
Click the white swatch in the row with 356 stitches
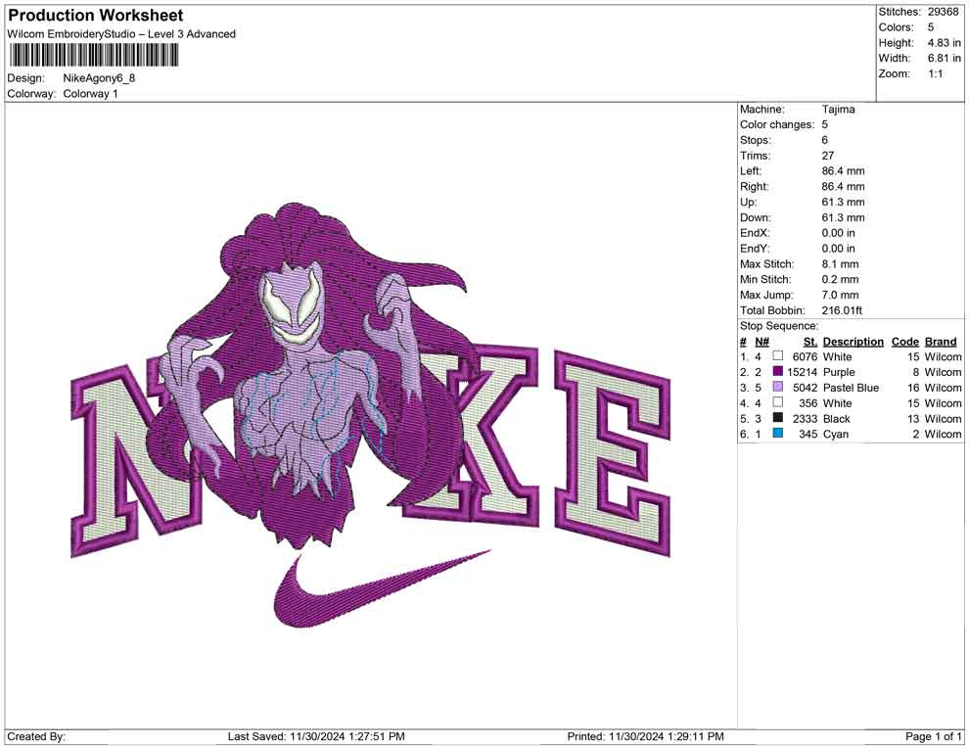click(778, 402)
